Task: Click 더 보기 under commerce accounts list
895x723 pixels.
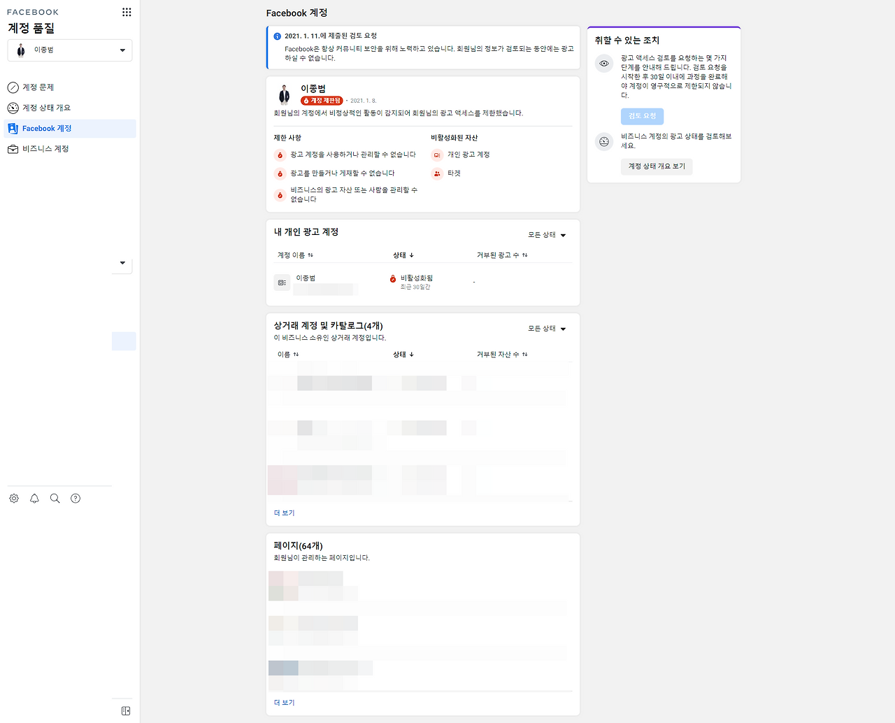Action: coord(285,513)
